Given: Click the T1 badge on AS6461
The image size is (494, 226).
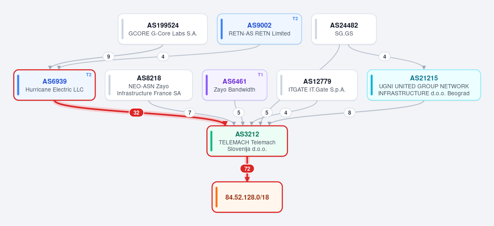Looking at the screenshot, I should pos(260,75).
